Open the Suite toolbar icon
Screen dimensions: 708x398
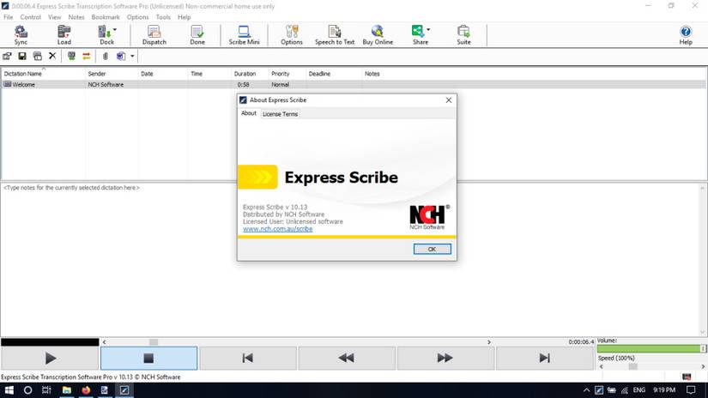[463, 35]
